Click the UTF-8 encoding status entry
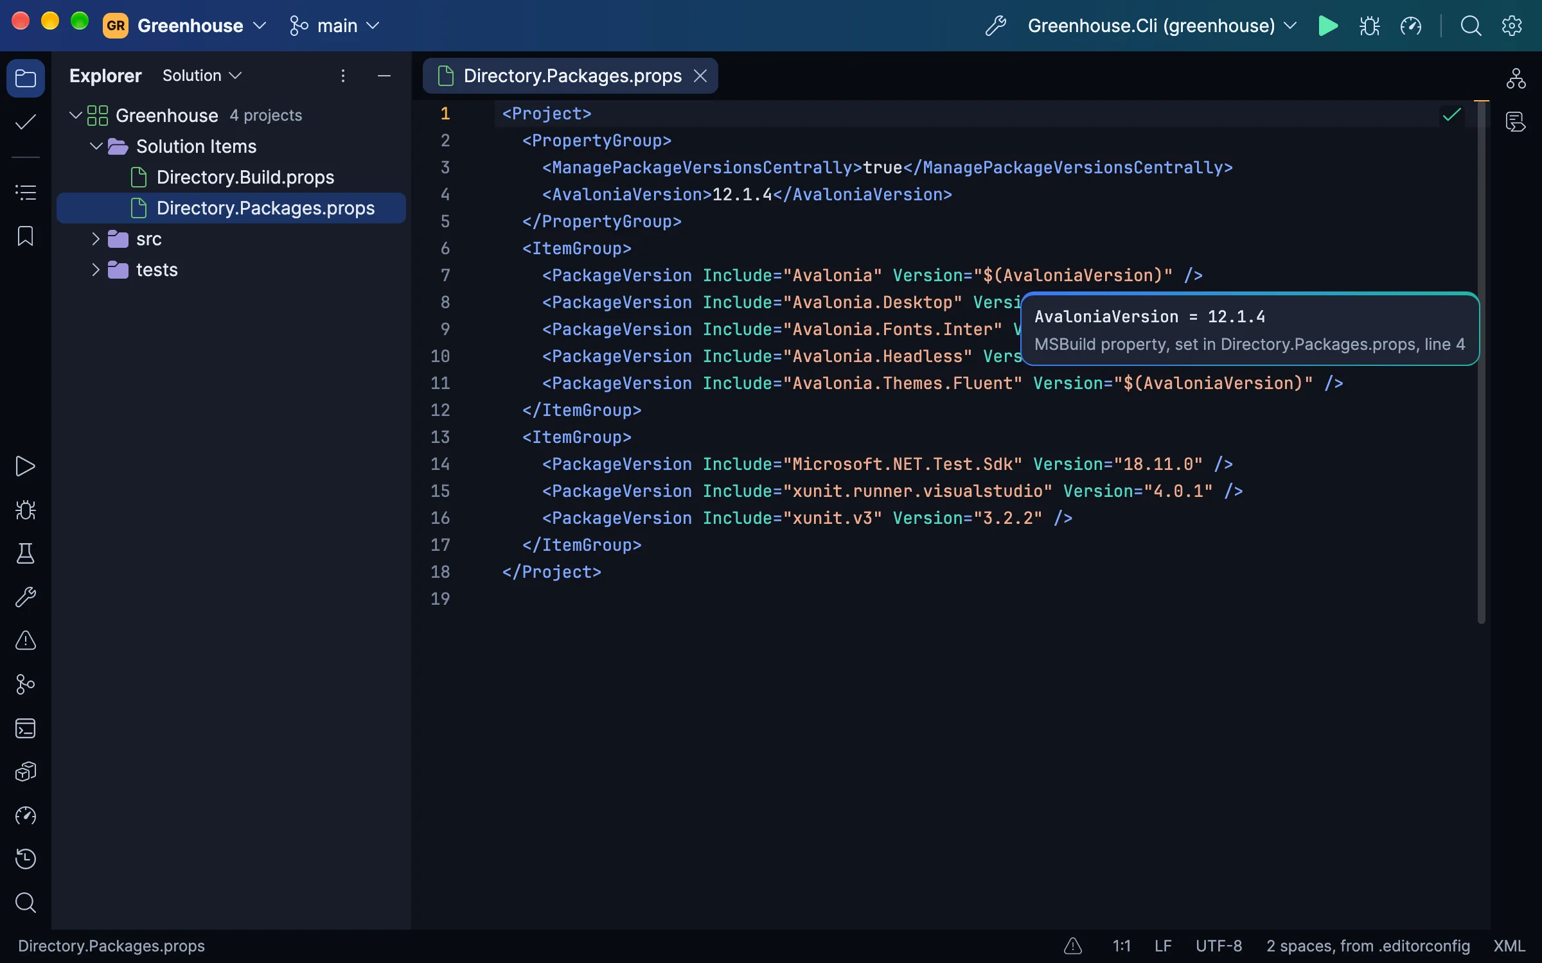 [1219, 946]
